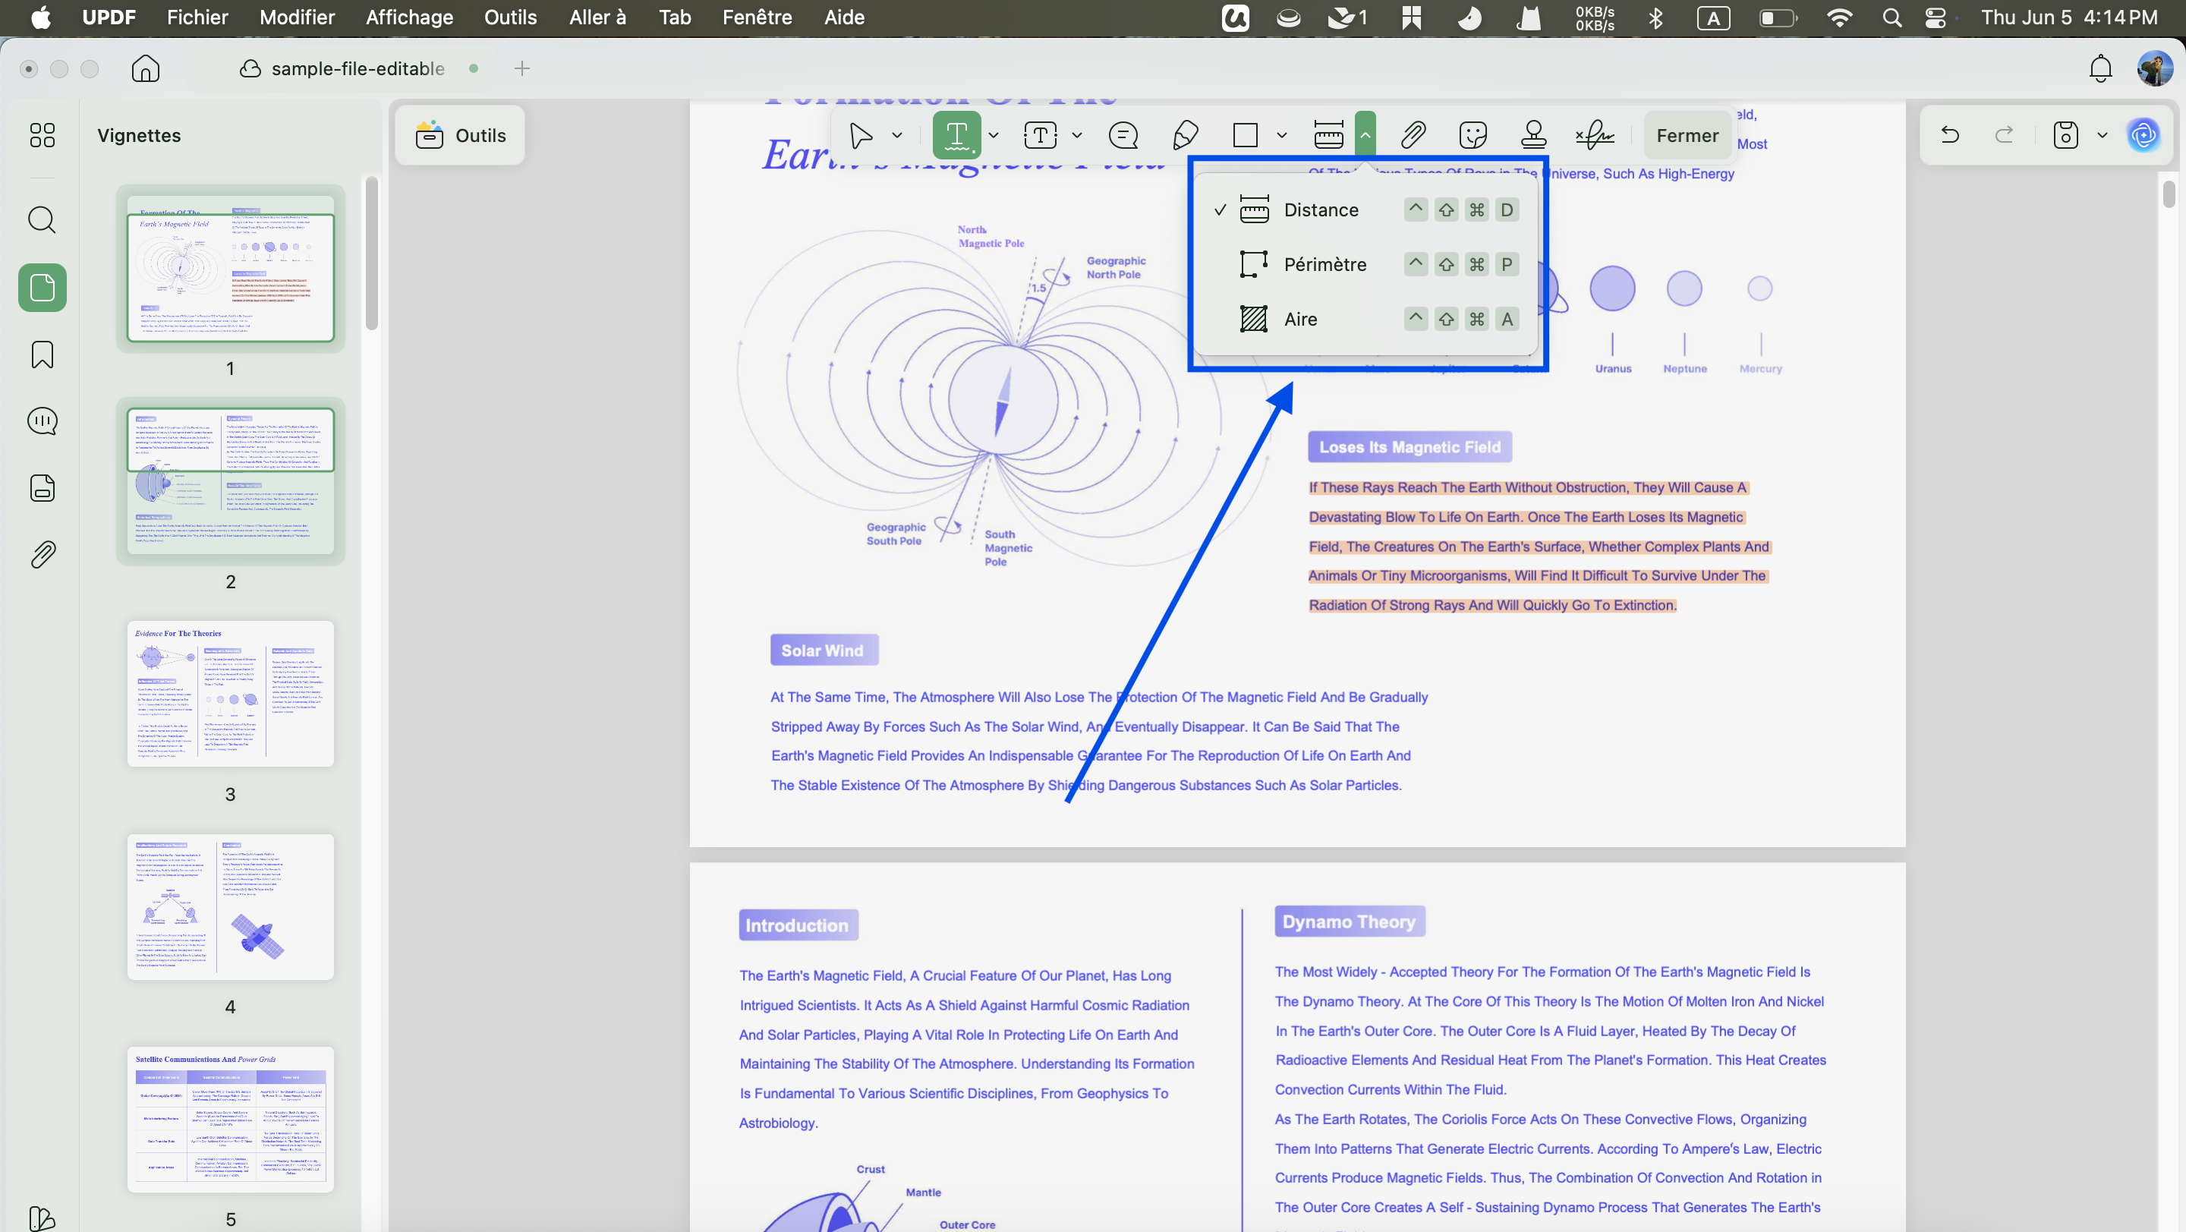
Task: Select the stamp tool icon
Action: point(1533,135)
